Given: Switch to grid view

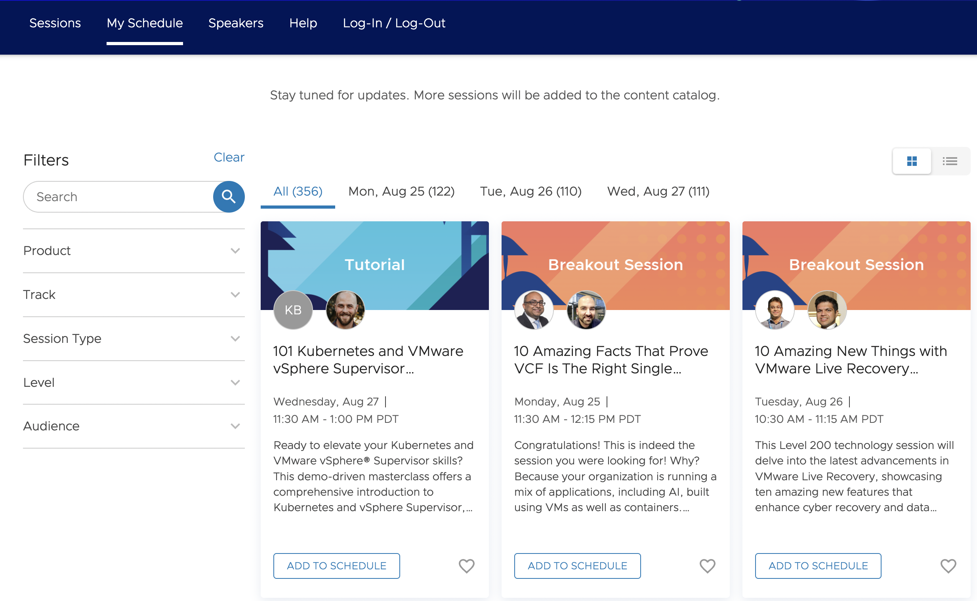Looking at the screenshot, I should point(911,161).
